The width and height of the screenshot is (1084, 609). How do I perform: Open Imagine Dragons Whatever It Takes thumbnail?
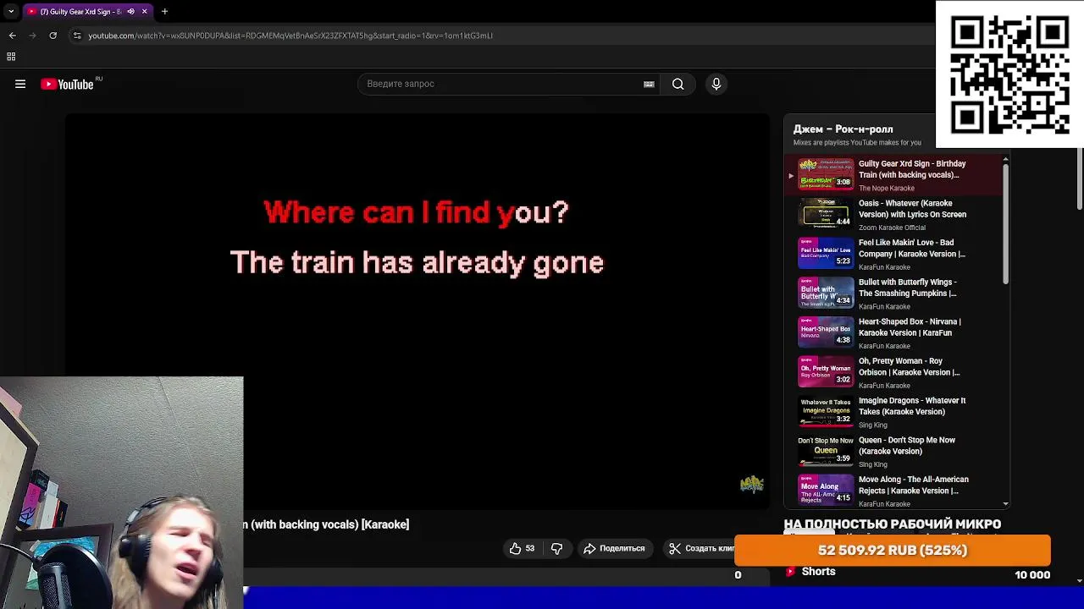pos(826,410)
